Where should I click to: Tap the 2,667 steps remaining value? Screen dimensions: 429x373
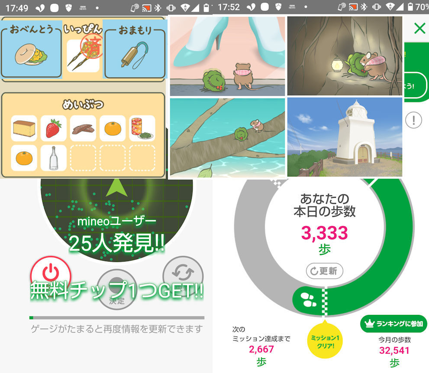(261, 349)
